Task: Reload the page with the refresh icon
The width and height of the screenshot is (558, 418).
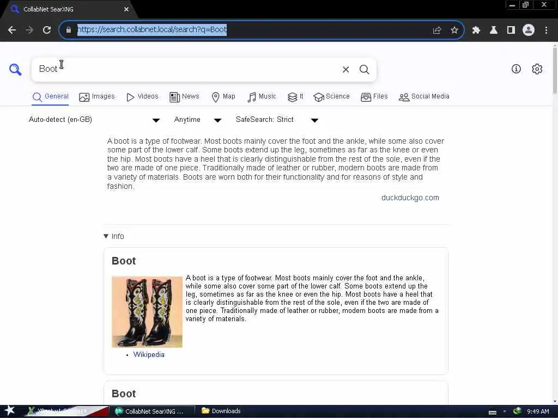Action: tap(47, 30)
